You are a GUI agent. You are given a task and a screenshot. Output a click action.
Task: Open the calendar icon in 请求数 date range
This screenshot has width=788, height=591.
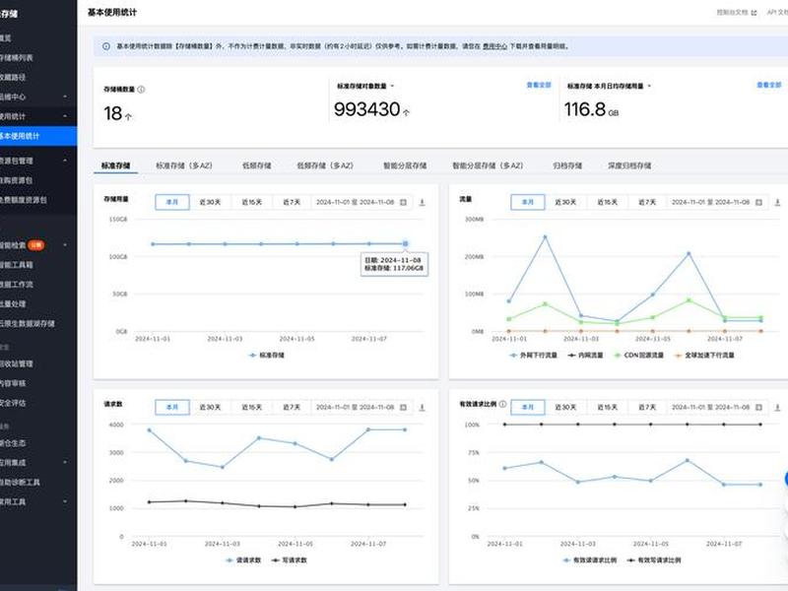[x=403, y=407]
